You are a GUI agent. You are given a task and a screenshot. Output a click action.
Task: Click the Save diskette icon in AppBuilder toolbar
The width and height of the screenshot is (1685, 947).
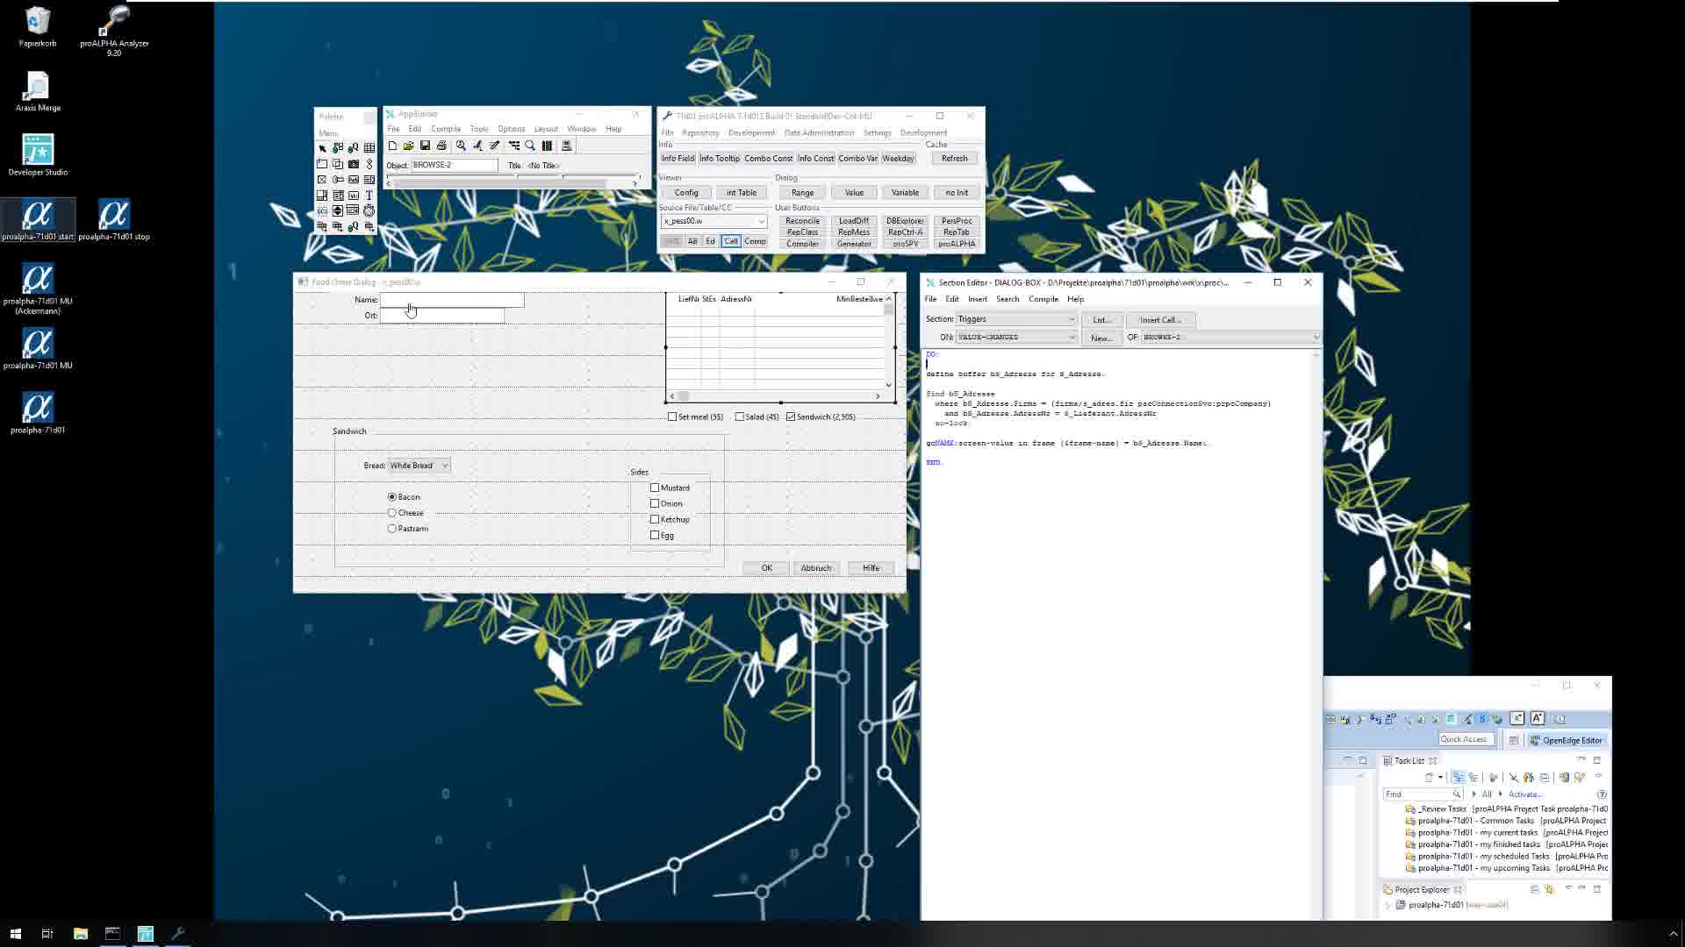pyautogui.click(x=425, y=146)
